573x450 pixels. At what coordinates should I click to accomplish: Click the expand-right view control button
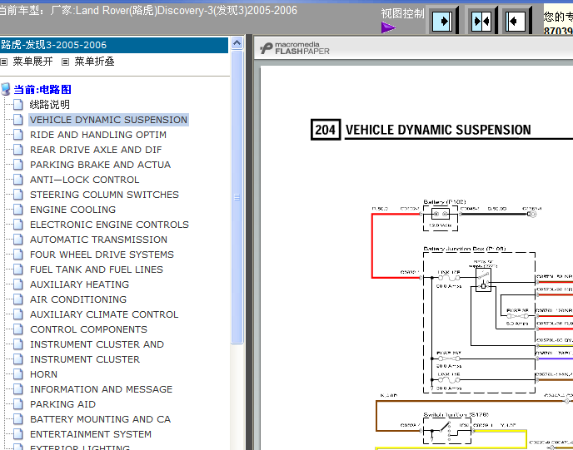442,21
